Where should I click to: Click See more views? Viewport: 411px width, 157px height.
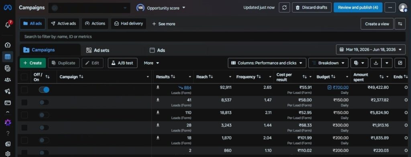coord(164,24)
